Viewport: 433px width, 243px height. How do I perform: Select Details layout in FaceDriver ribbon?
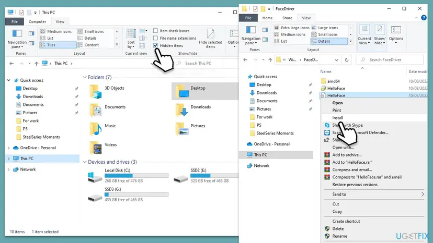pyautogui.click(x=329, y=41)
